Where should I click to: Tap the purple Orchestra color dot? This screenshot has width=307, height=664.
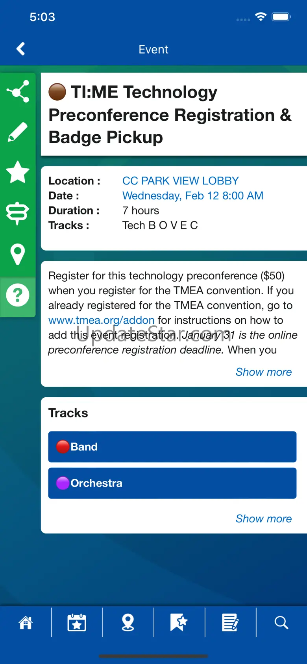(x=63, y=483)
